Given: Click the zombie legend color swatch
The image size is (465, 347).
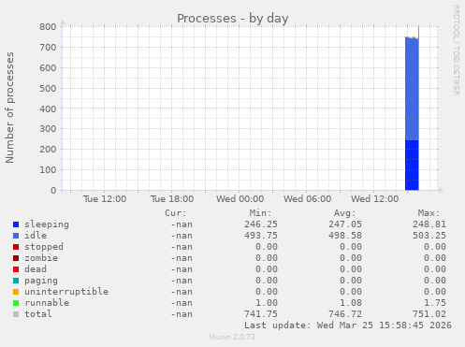Looking at the screenshot, I should click(x=16, y=258).
